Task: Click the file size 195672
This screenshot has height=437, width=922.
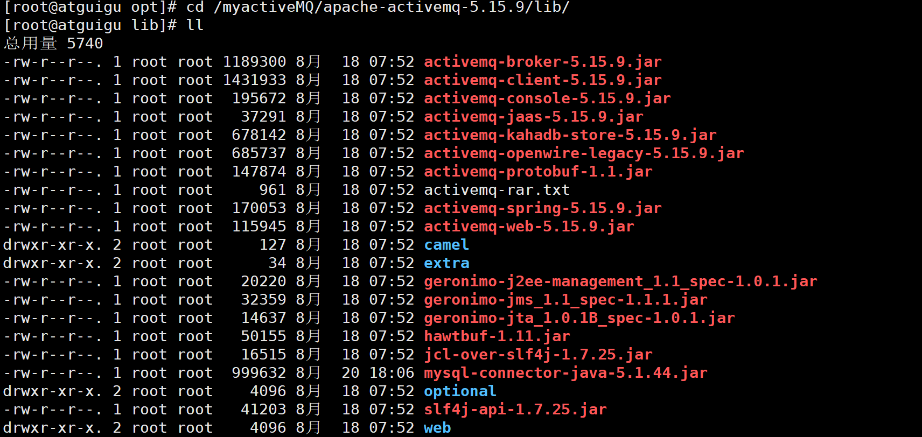Action: click(x=259, y=99)
